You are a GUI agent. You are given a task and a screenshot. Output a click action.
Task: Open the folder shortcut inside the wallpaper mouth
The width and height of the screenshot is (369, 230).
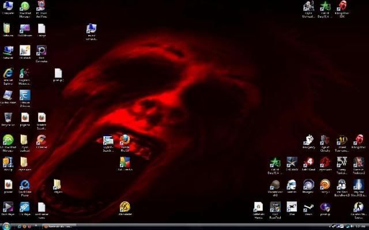coord(58,185)
